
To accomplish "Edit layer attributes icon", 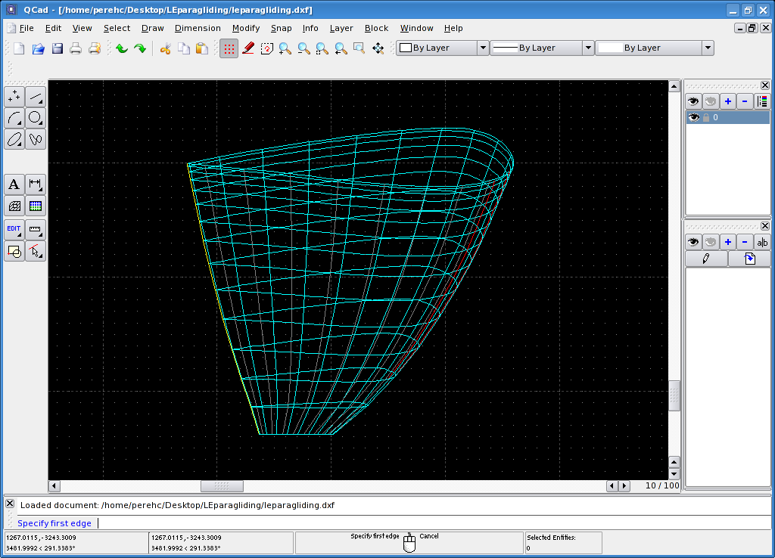I will coord(762,101).
